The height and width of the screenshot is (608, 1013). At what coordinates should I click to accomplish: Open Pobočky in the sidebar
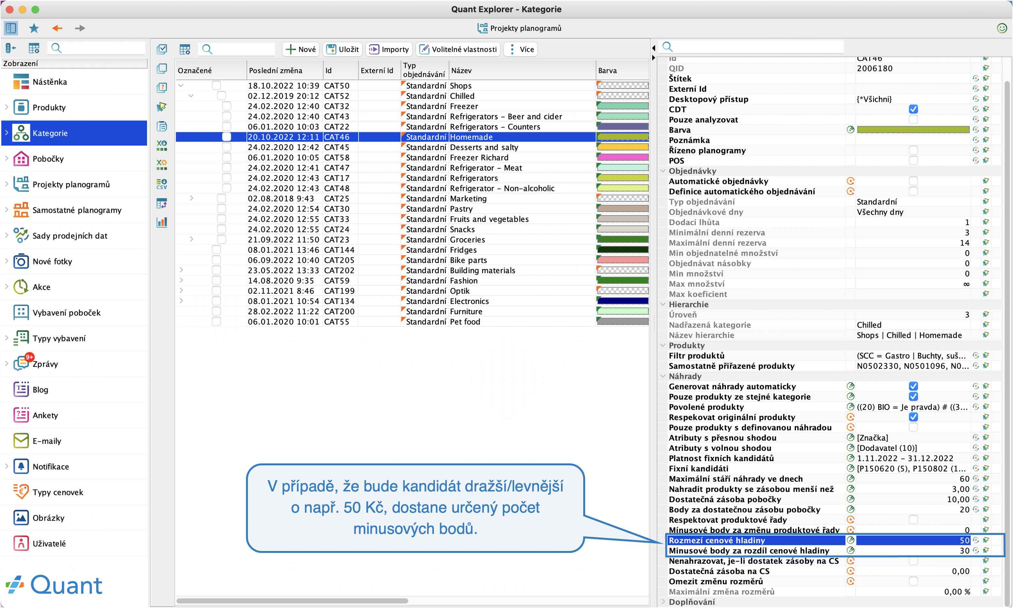pyautogui.click(x=74, y=158)
